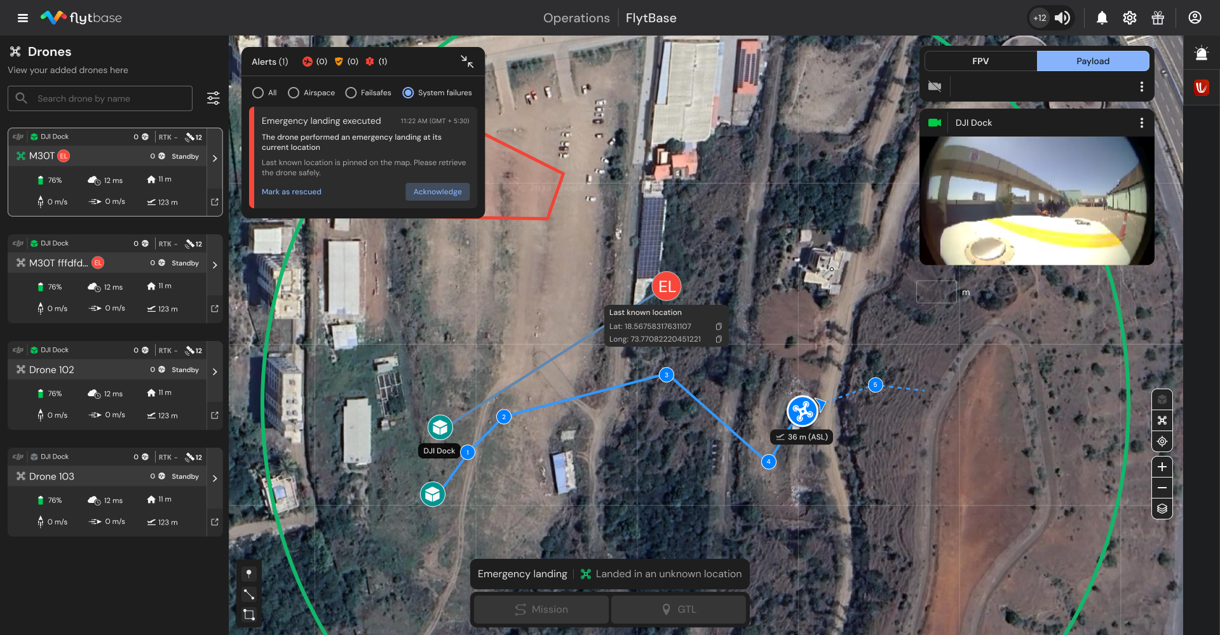Select waypoint 1 on the map
The width and height of the screenshot is (1220, 635).
pos(468,452)
